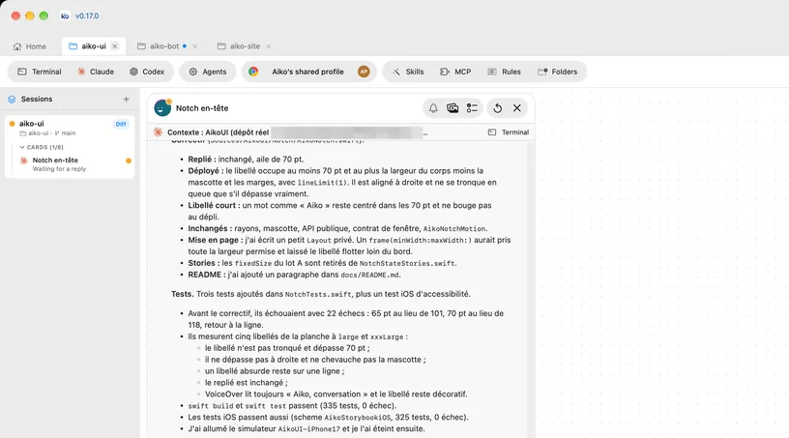Click the AP profile avatar badge
Image resolution: width=789 pixels, height=438 pixels.
tap(364, 72)
